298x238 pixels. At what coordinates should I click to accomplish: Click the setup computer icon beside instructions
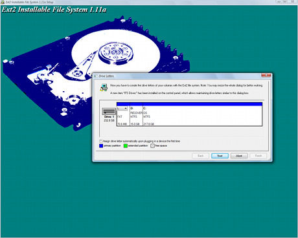104,87
